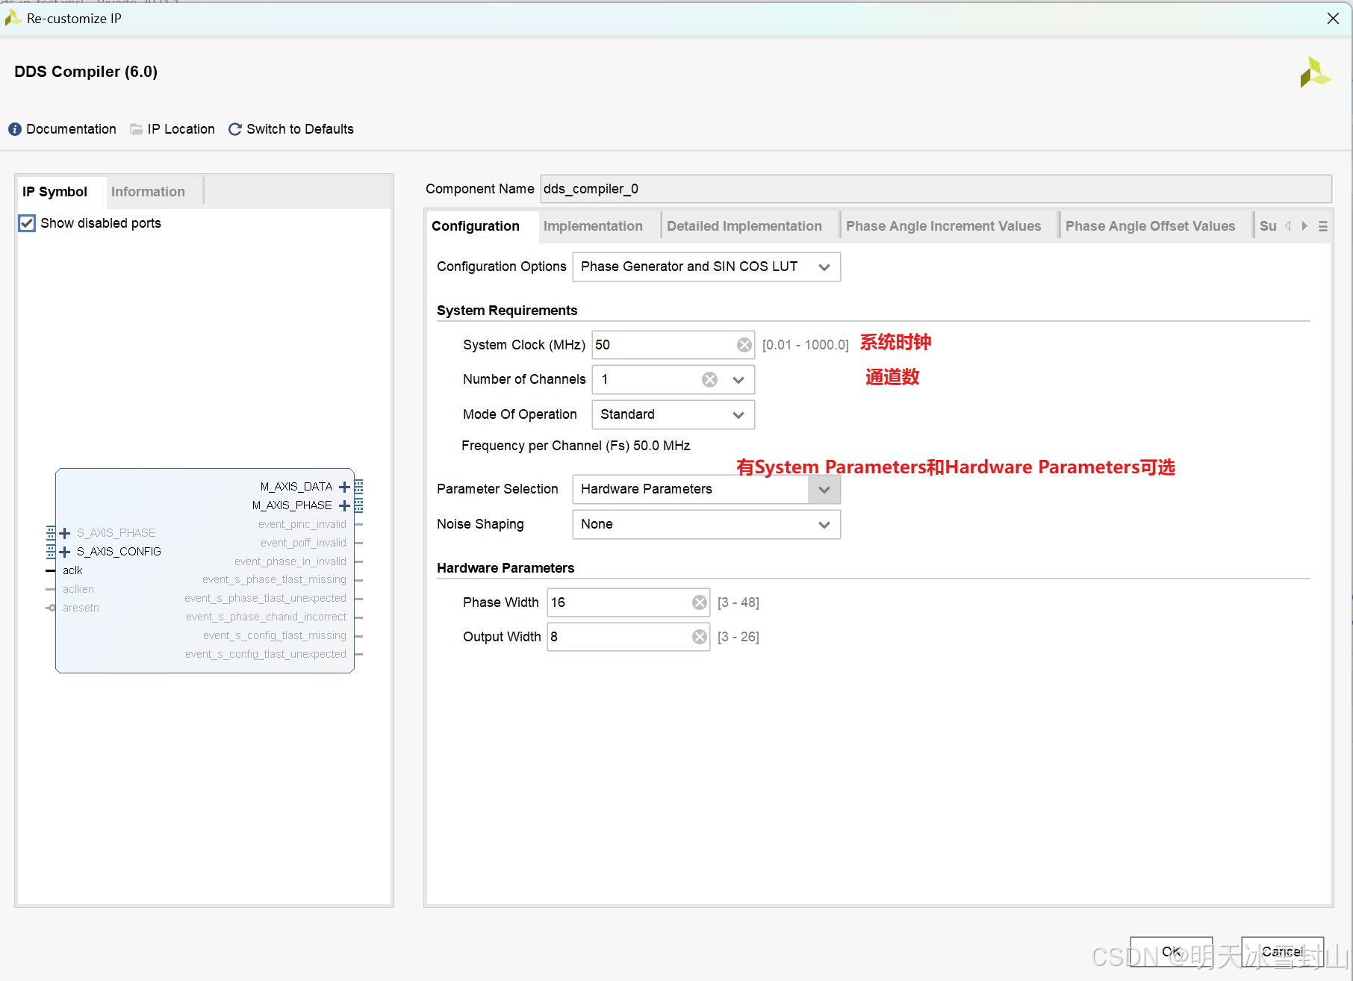
Task: Switch to the Configuration tab
Action: coord(476,226)
